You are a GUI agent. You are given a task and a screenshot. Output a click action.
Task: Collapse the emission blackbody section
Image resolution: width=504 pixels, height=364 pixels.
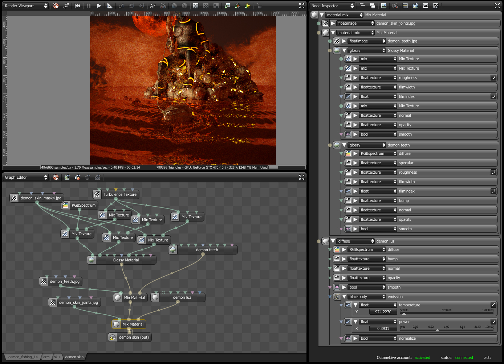pyautogui.click(x=344, y=297)
